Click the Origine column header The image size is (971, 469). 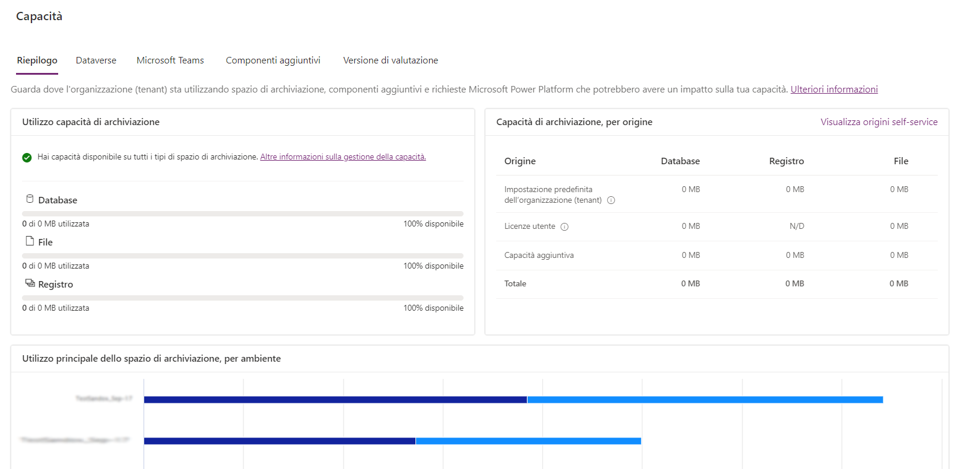(x=520, y=161)
